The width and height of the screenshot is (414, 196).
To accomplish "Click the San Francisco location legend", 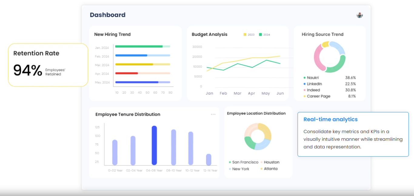I will pyautogui.click(x=244, y=162).
